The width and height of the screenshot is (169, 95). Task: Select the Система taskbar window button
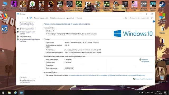pos(21,93)
